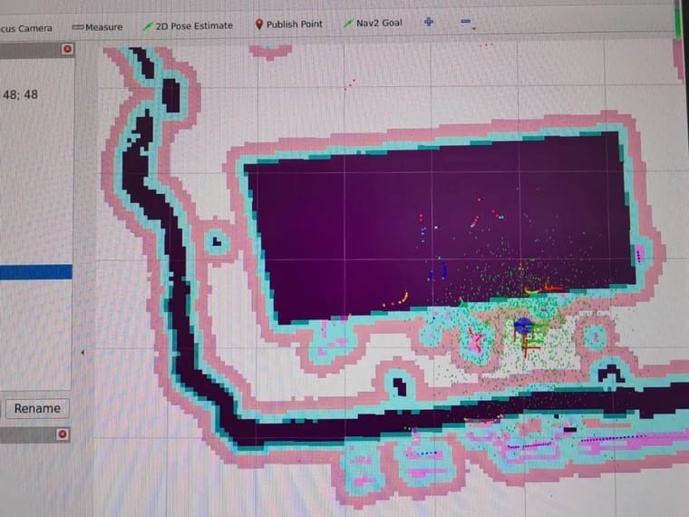Activate the Nav2 Goal tool

tap(373, 23)
